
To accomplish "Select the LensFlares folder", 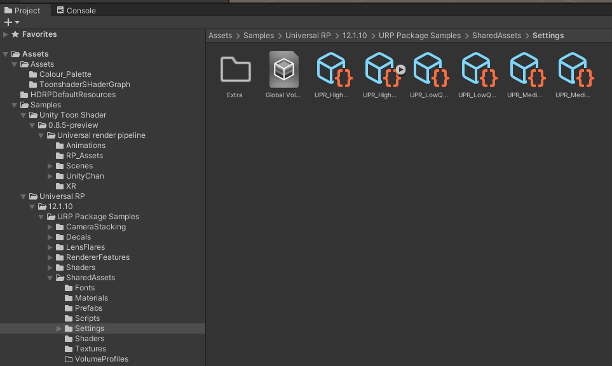I will pos(81,247).
